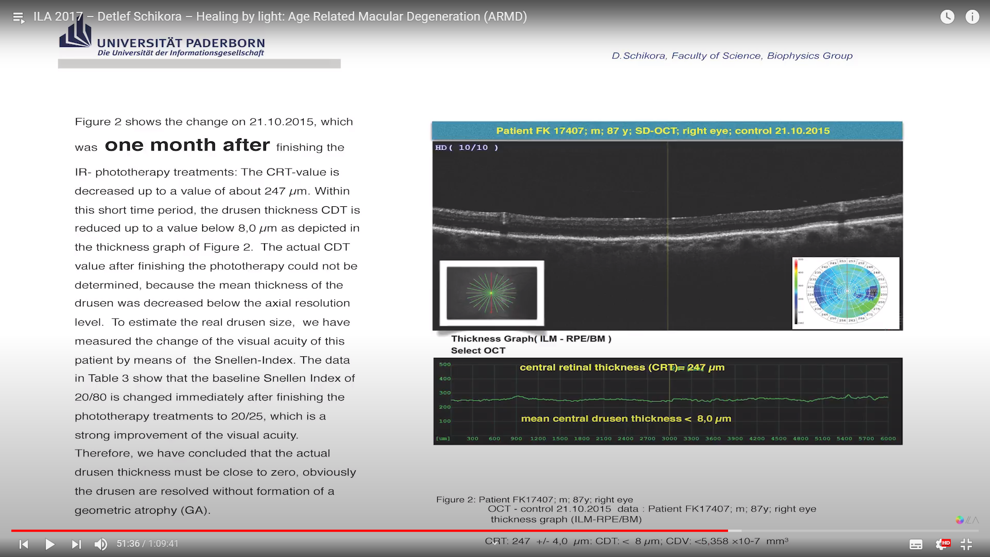
Task: Click the "HD( 10/10 )" label on OCT scan
Action: pos(467,148)
